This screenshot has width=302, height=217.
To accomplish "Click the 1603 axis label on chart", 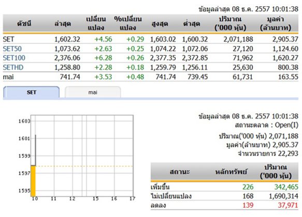I will (24, 121).
